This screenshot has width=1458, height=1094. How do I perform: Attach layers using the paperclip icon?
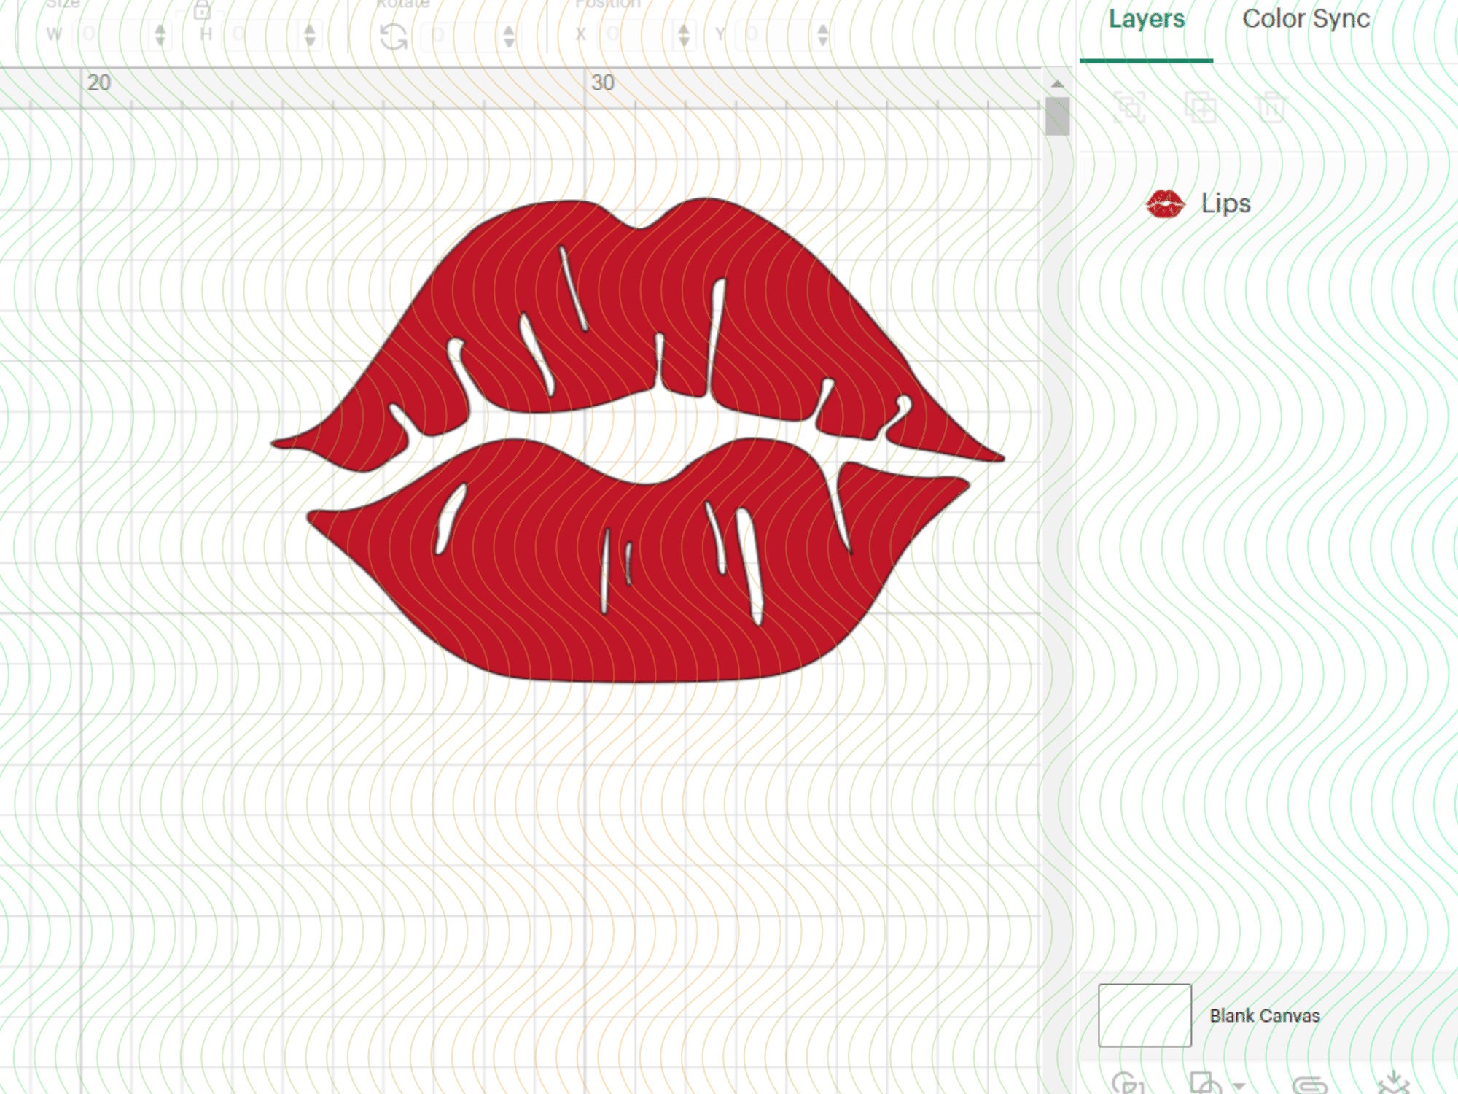(x=1309, y=1085)
